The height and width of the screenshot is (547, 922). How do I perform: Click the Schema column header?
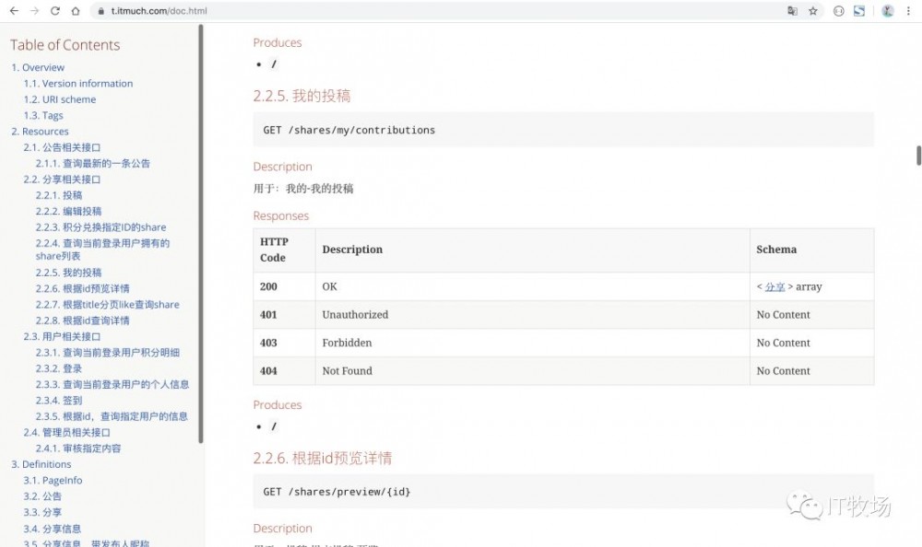(x=812, y=250)
